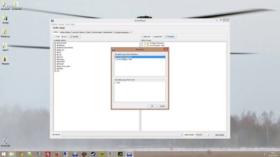The height and width of the screenshot is (157, 280).
Task: Select the @RHSUSF addon
Action: pyautogui.click(x=60, y=64)
